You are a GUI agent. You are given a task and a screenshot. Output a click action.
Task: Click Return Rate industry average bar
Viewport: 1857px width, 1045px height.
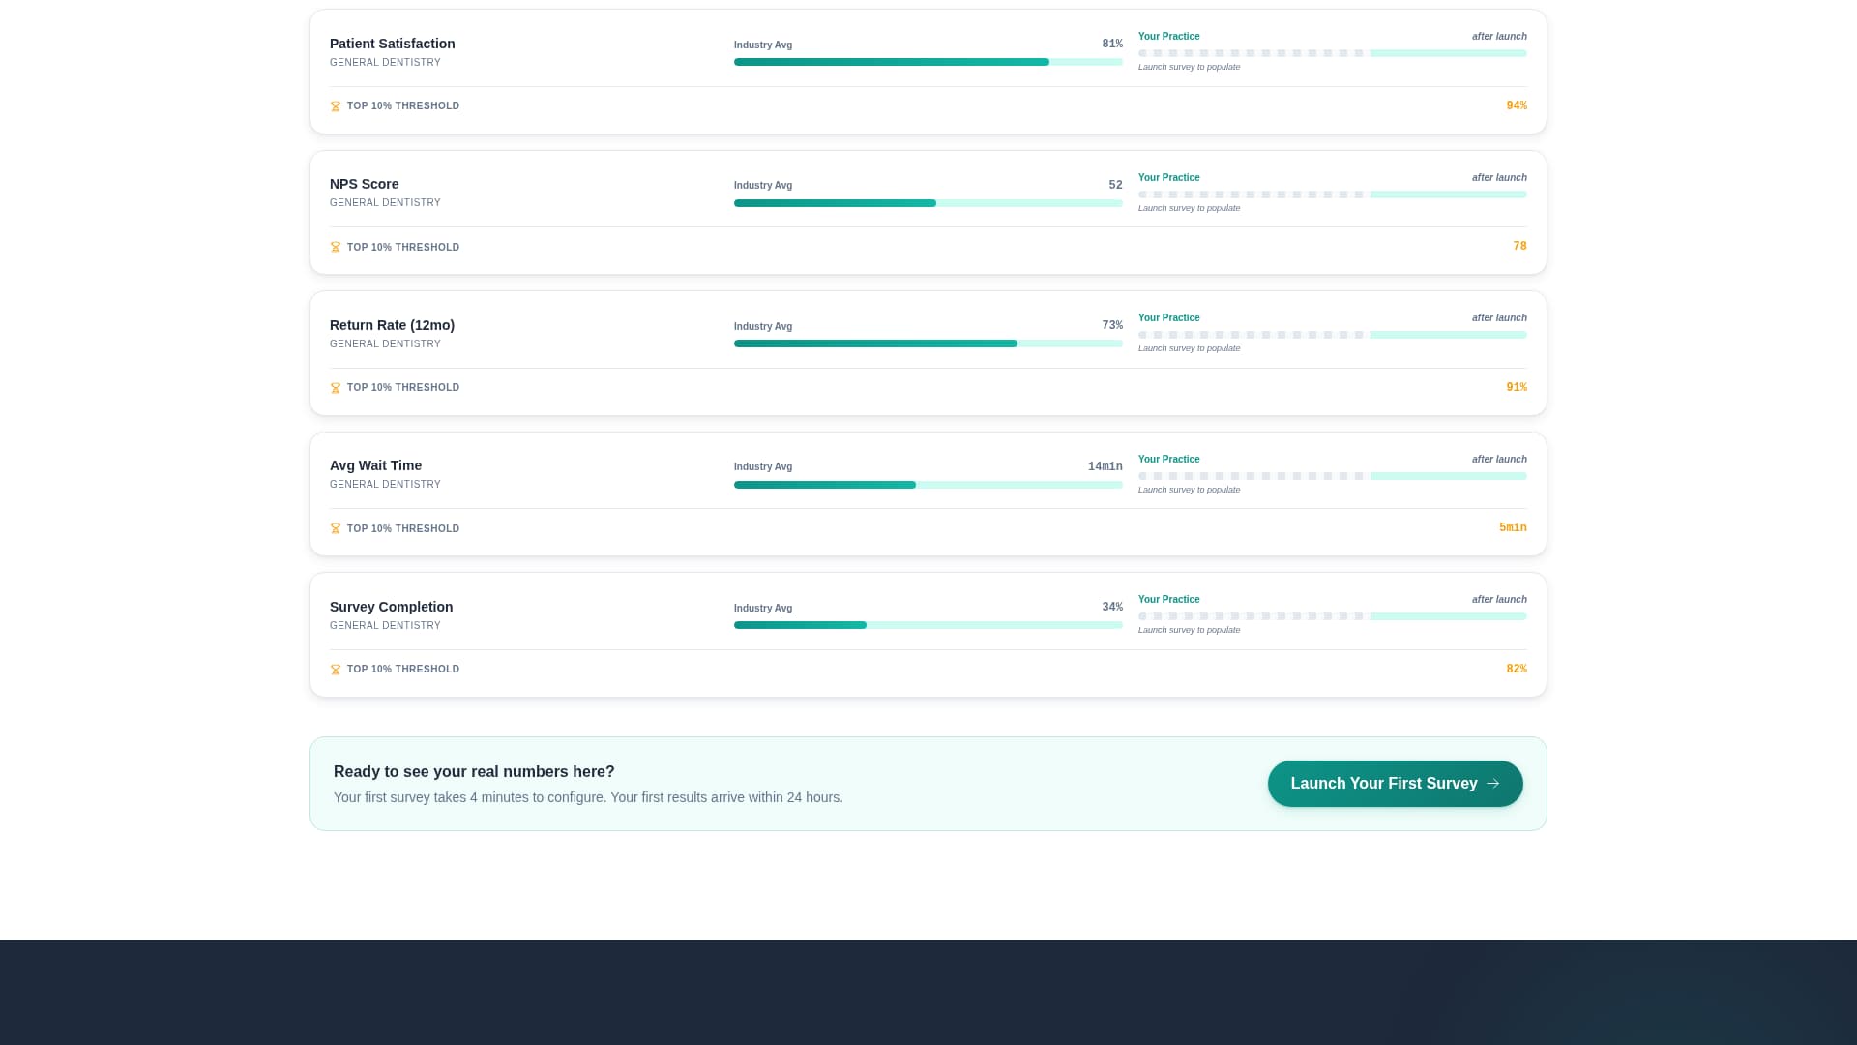[x=928, y=343]
